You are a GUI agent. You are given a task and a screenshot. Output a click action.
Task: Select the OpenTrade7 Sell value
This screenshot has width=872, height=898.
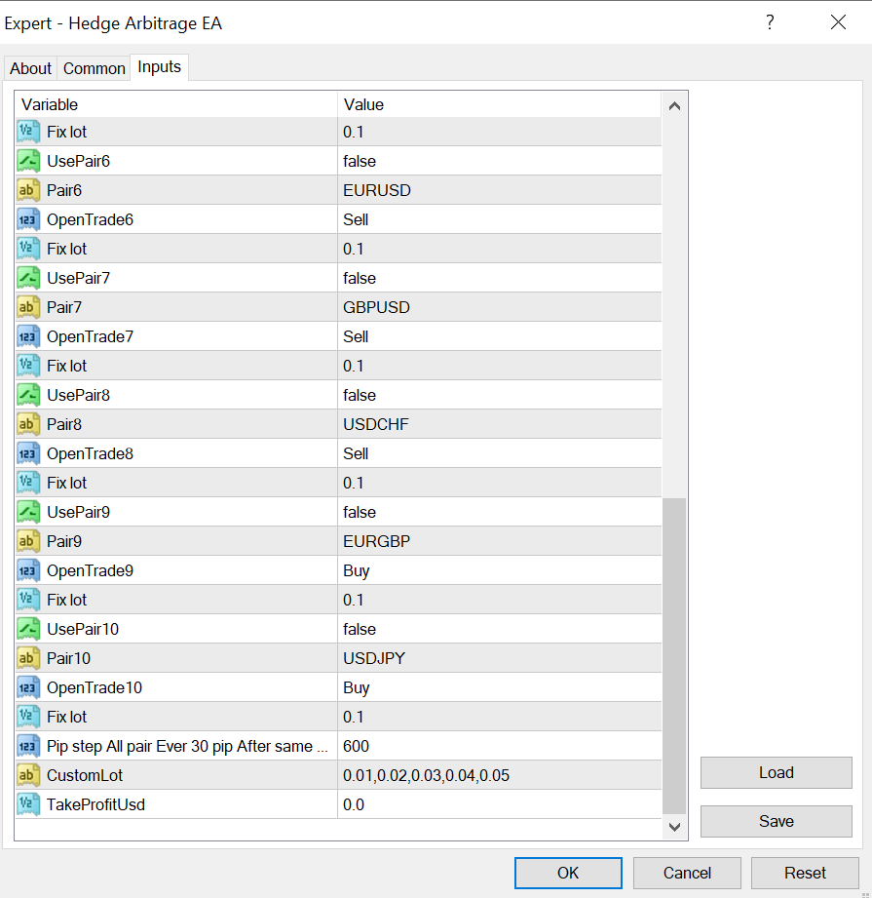tap(499, 336)
